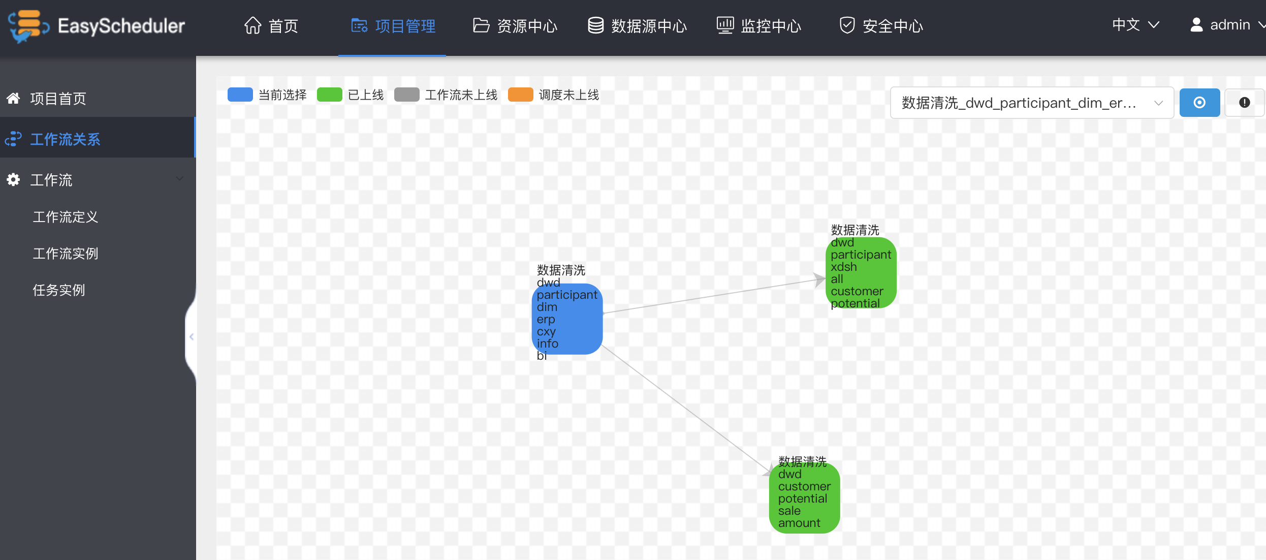The width and height of the screenshot is (1266, 560).
Task: Click the 工作流 gear icon
Action: [13, 179]
